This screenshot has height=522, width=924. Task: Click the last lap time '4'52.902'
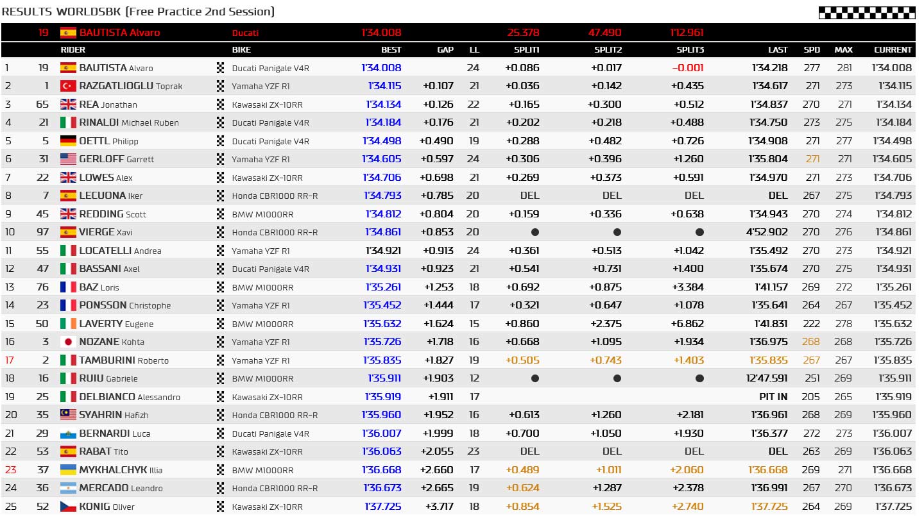pyautogui.click(x=767, y=232)
